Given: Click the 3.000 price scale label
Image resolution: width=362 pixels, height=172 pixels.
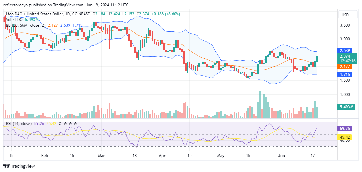Looking at the screenshot, I should [345, 39].
